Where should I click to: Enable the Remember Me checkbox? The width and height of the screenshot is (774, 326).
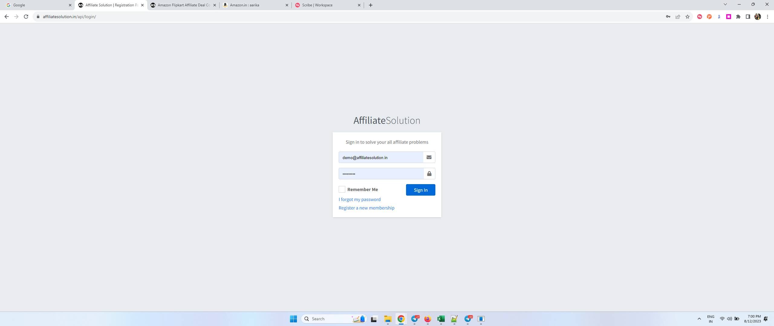pyautogui.click(x=342, y=189)
